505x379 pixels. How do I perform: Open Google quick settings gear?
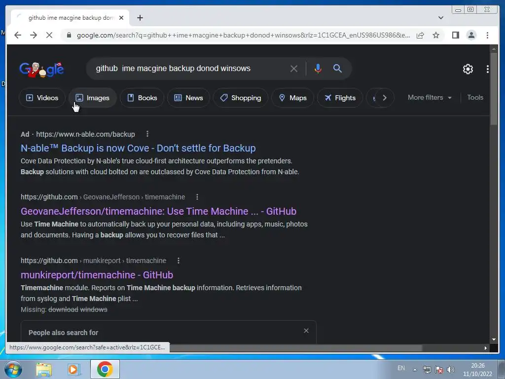tap(468, 69)
